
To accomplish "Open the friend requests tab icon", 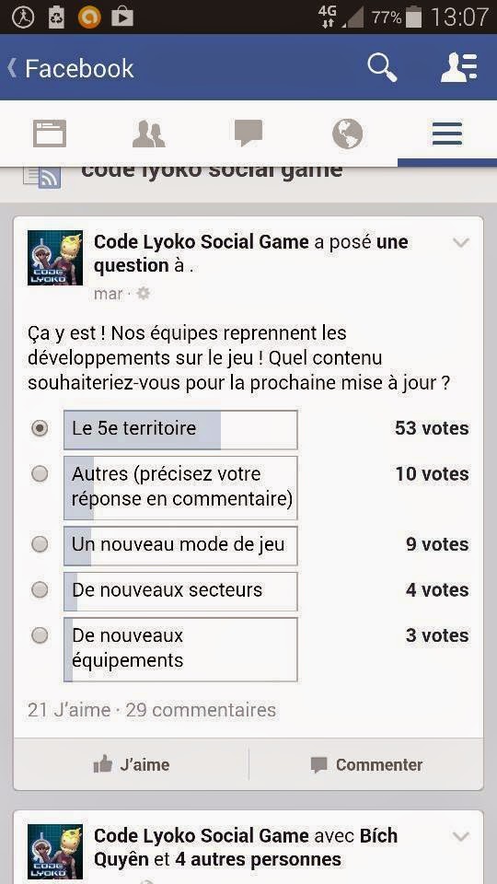I will tap(149, 134).
